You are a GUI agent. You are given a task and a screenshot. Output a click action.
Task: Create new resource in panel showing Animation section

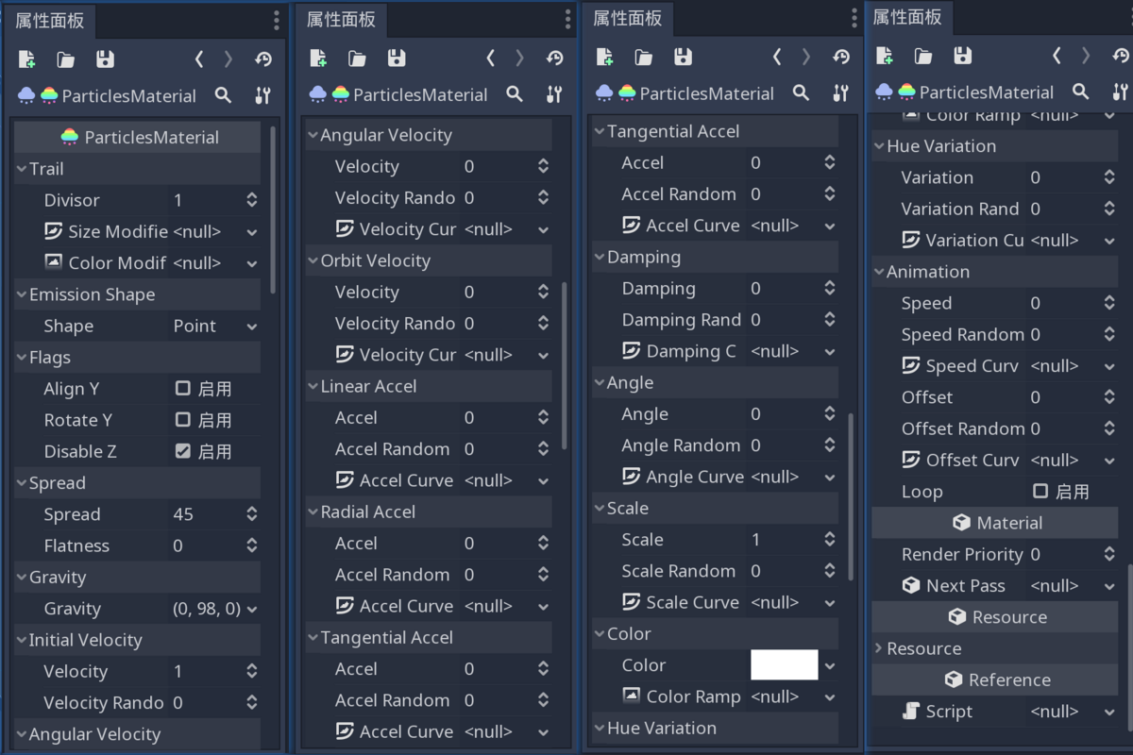tap(885, 56)
